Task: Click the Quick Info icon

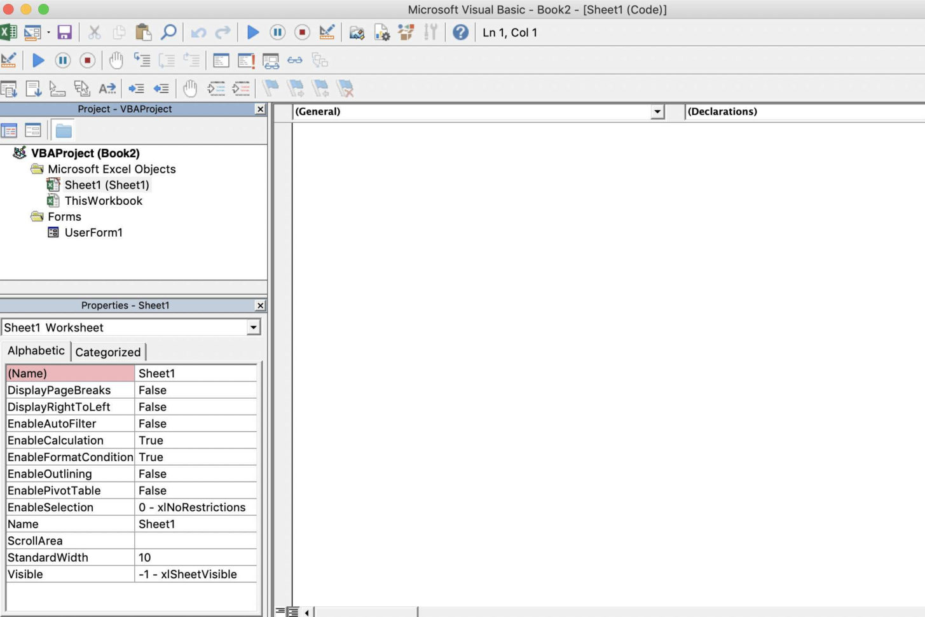Action: pos(58,88)
